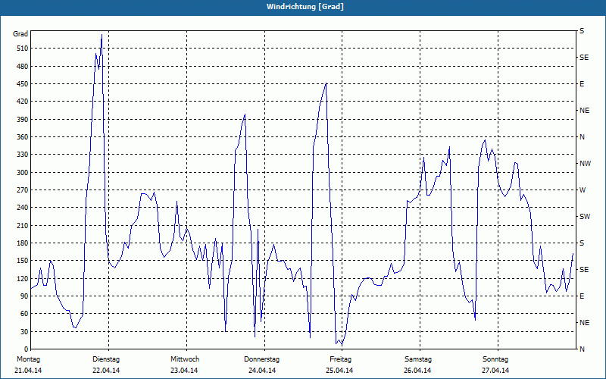
Task: Click the 'Freitag' day label
Action: (340, 359)
